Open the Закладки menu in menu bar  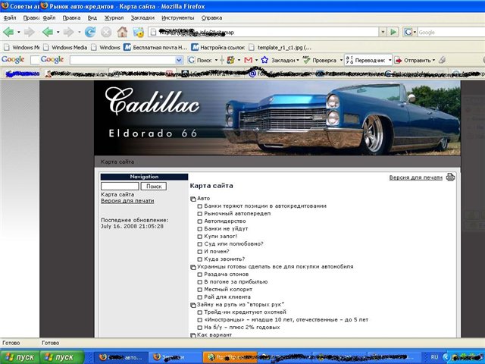(x=142, y=18)
